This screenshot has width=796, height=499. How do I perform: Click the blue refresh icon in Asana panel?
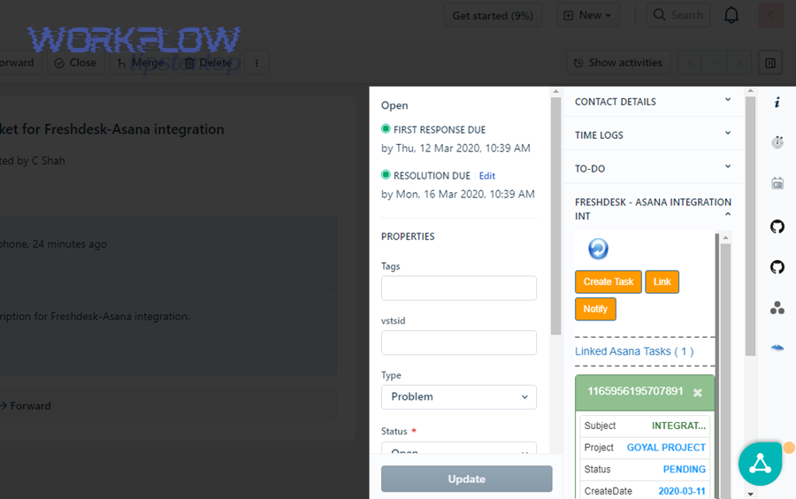click(598, 249)
